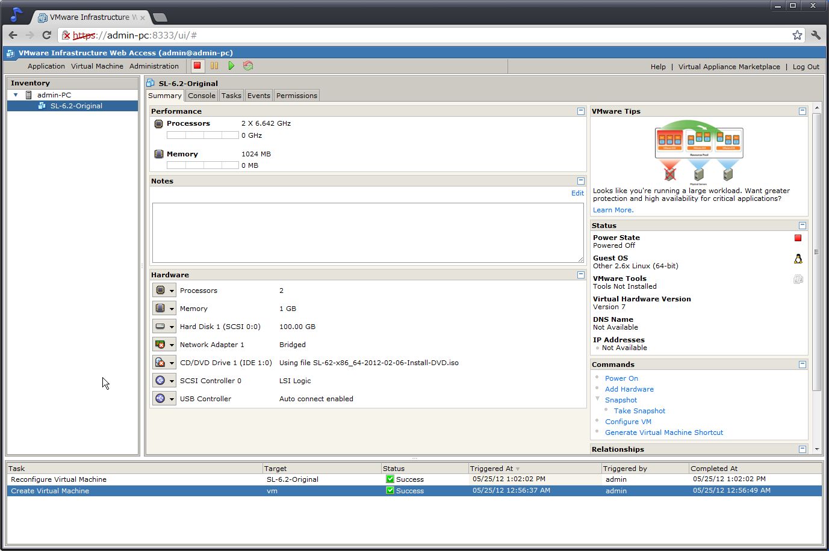
Task: Open the browser wrench settings menu
Action: point(816,35)
